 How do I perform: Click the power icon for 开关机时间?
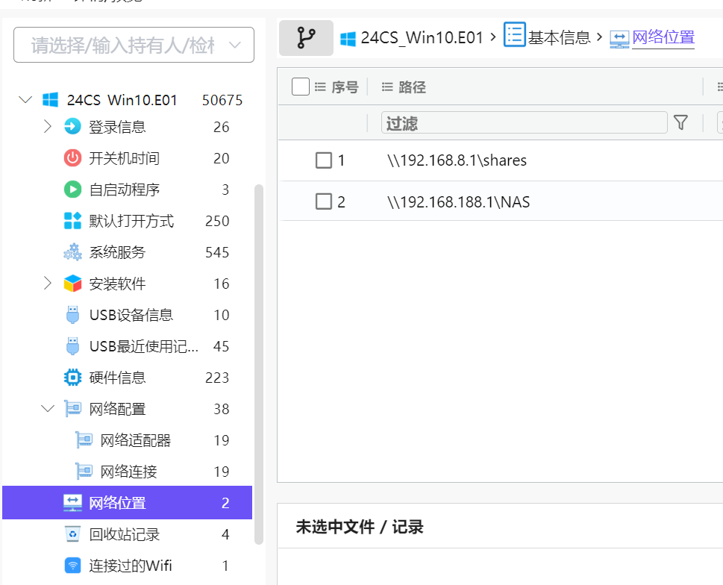pyautogui.click(x=72, y=158)
